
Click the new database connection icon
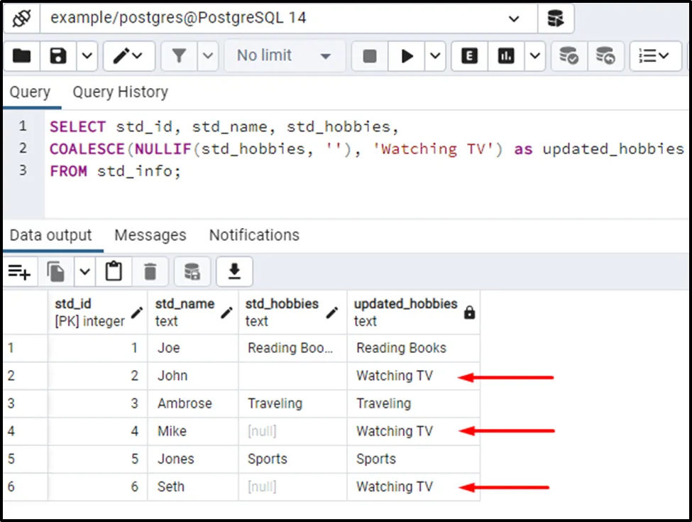(x=556, y=18)
